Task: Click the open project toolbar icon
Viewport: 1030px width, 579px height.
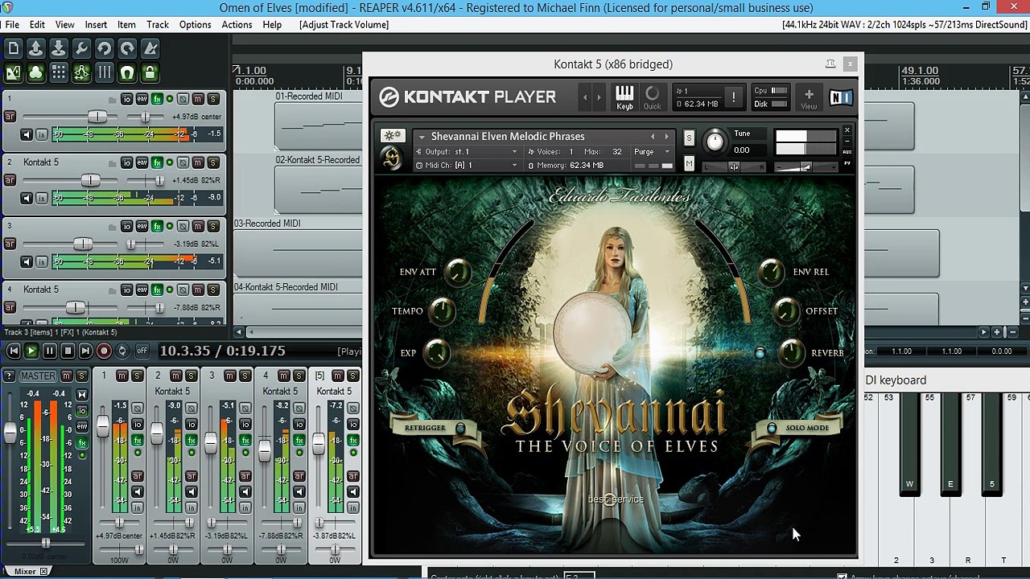Action: (x=35, y=50)
